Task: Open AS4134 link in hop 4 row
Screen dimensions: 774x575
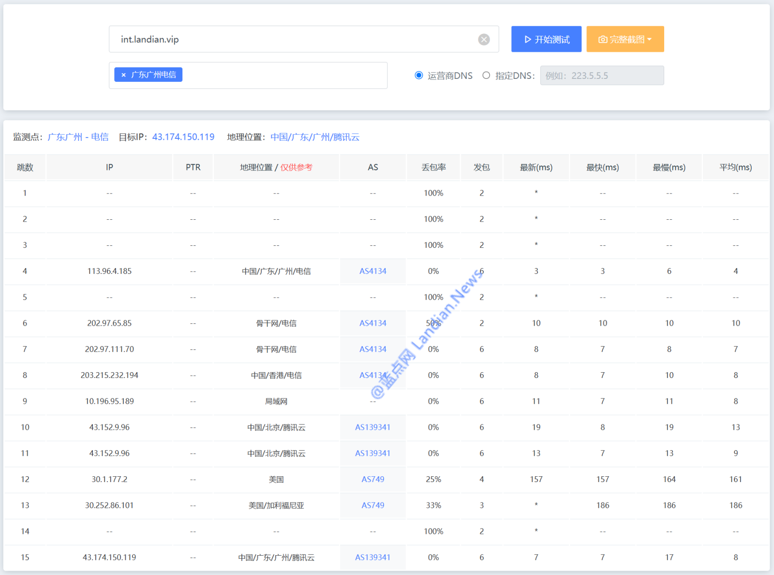Action: tap(372, 271)
